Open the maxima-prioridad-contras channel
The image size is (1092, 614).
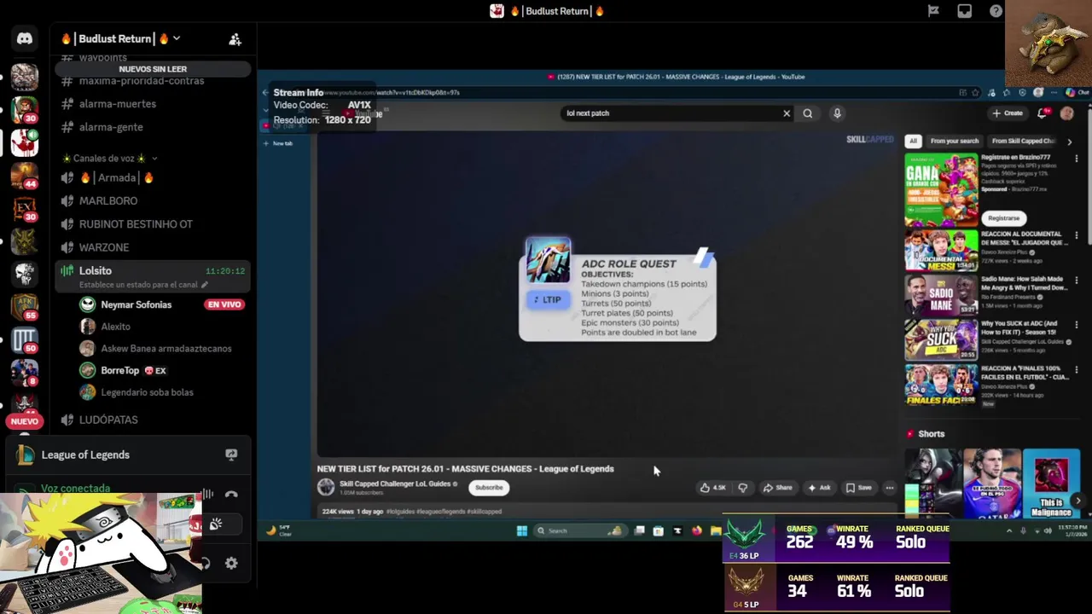(141, 81)
